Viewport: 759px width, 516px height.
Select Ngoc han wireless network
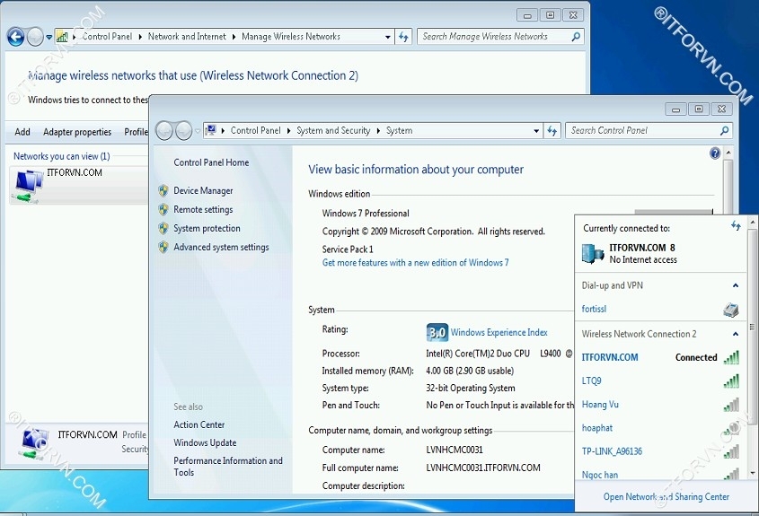pos(661,473)
